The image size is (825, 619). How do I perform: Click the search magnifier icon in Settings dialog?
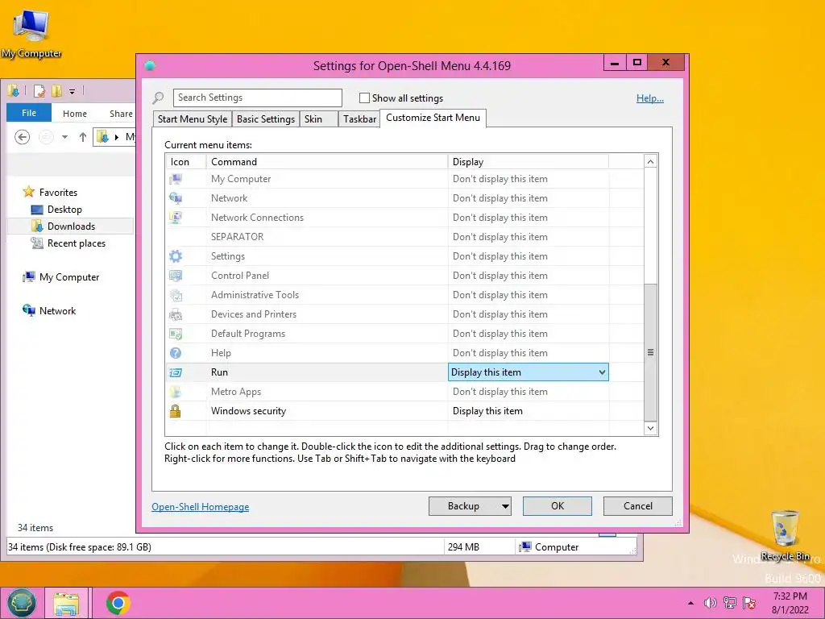158,98
